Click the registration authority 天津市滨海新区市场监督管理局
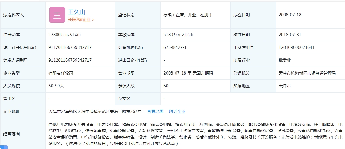The image size is (345, 149). pyautogui.click(x=307, y=73)
